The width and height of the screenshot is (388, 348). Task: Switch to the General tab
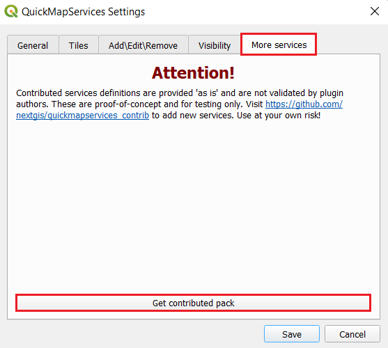point(33,45)
